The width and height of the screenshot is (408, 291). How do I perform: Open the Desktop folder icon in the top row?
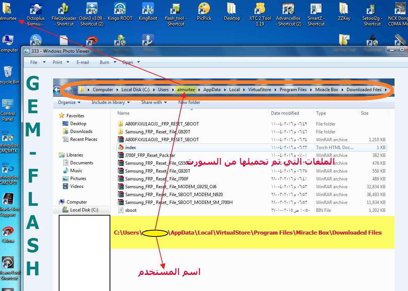232,12
